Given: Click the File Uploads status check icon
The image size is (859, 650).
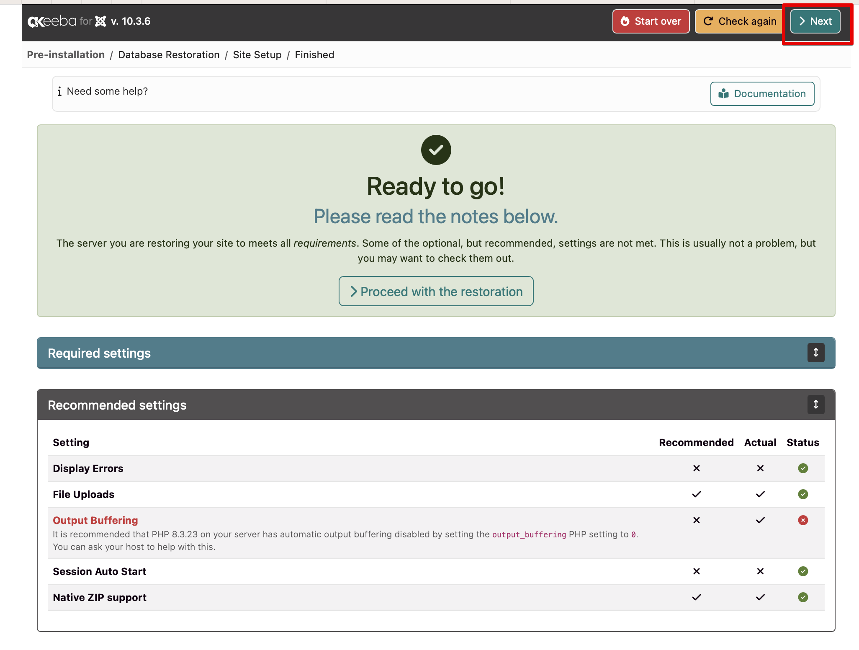Looking at the screenshot, I should (802, 494).
